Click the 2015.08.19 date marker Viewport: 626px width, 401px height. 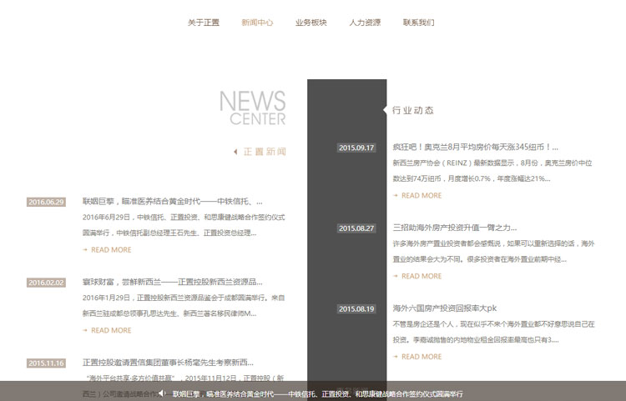click(x=356, y=309)
